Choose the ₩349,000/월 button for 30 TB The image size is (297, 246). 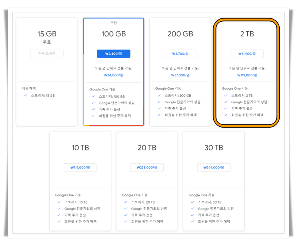[x=214, y=168]
